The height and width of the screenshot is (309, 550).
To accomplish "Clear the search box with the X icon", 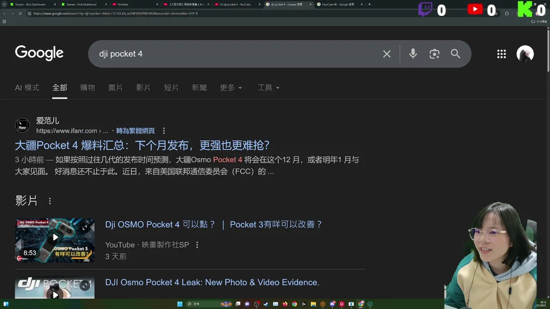I will (x=387, y=54).
